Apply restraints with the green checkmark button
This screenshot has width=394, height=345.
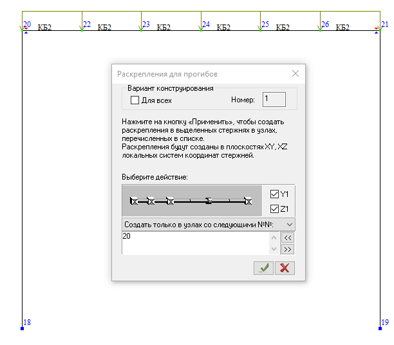coord(263,268)
